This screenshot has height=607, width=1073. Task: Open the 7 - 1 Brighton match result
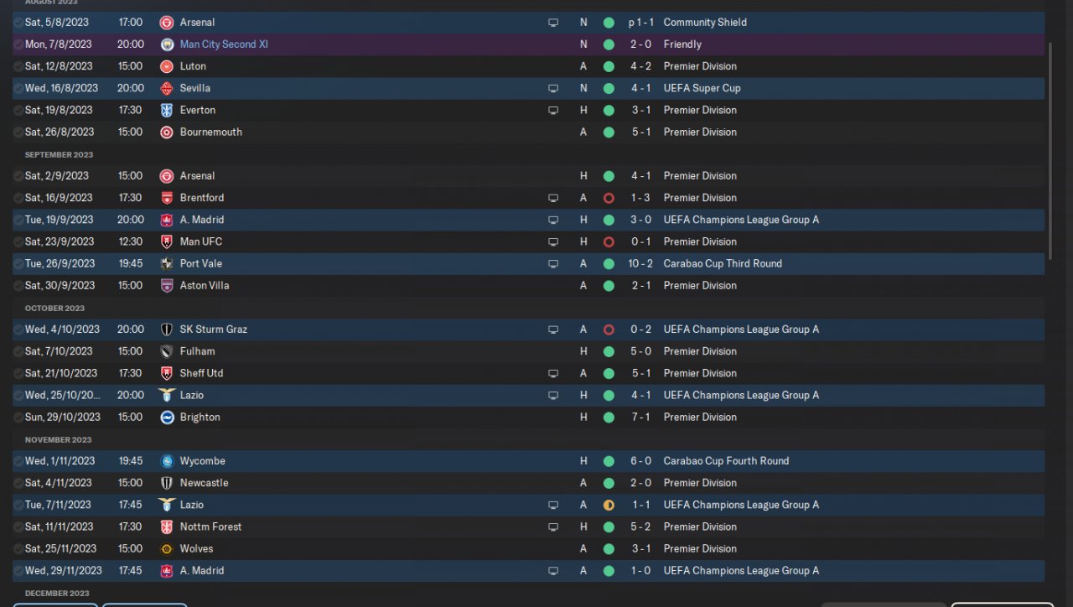[x=640, y=417]
